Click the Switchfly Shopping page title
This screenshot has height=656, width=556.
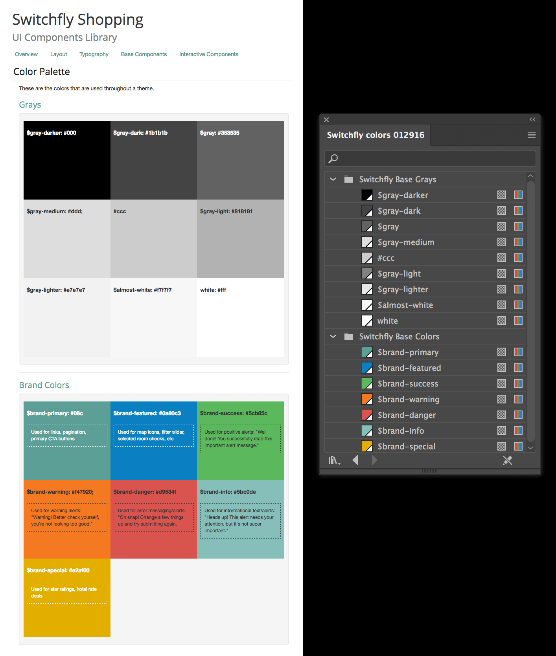coord(78,20)
